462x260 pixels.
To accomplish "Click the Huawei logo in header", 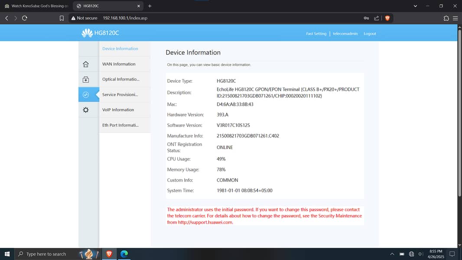I will [87, 33].
